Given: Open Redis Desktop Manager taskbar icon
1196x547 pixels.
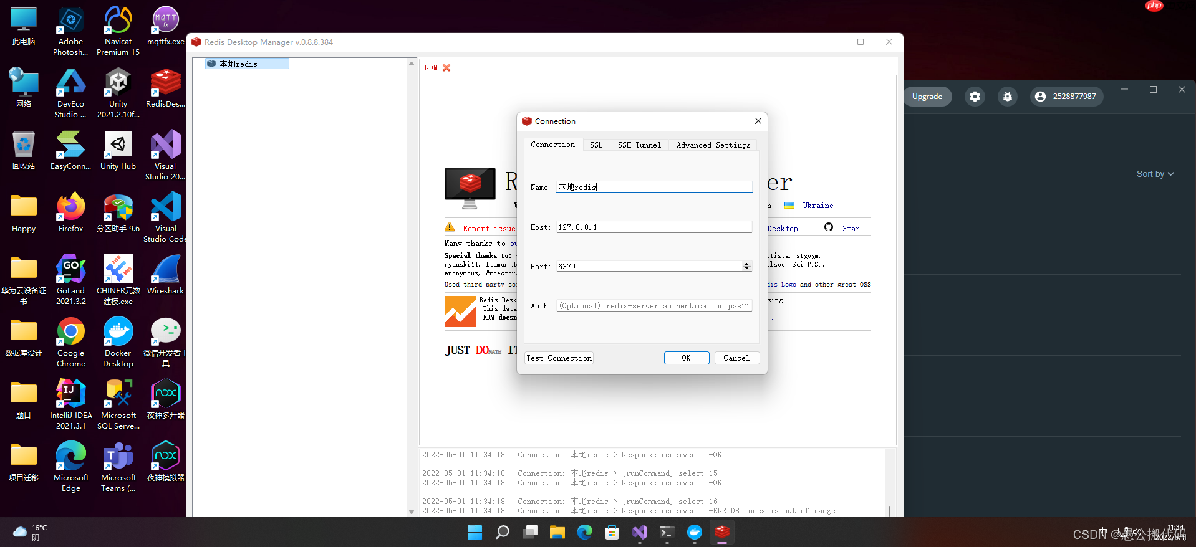Looking at the screenshot, I should click(721, 532).
